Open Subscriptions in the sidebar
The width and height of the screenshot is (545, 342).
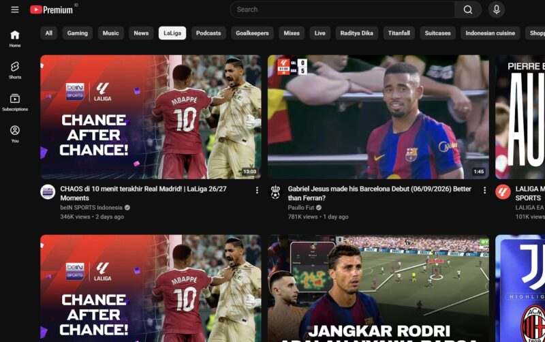(x=14, y=102)
